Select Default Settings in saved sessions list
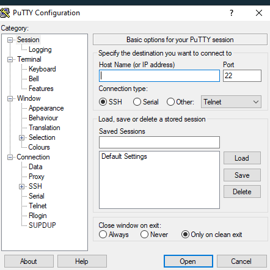Viewport: 270px width, 270px height. click(x=124, y=156)
